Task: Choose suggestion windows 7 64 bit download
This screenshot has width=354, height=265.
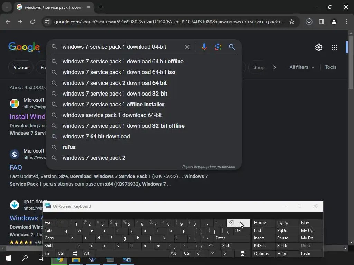Action: coord(144,137)
